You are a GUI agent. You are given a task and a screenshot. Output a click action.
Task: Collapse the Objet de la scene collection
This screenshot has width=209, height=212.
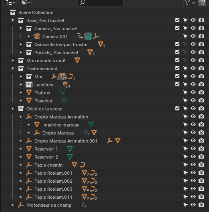(x=13, y=109)
